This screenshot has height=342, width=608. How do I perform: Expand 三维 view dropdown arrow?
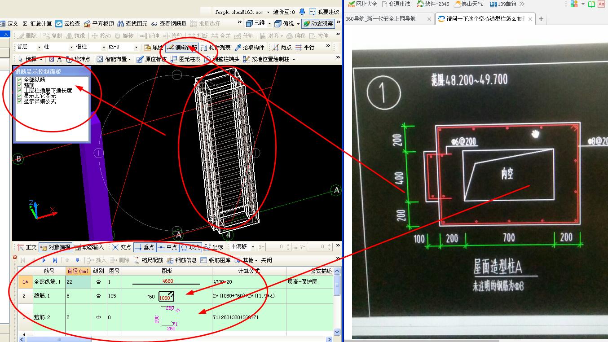click(x=269, y=24)
